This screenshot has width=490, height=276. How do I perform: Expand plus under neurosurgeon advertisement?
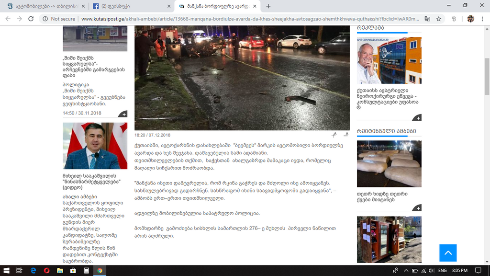(x=418, y=118)
